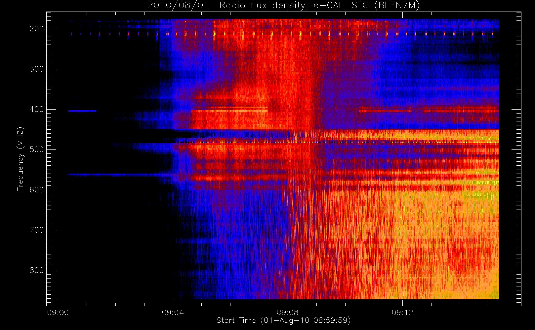Click the 500 frequency tick label
Screen dimensions: 535x330
click(37, 149)
